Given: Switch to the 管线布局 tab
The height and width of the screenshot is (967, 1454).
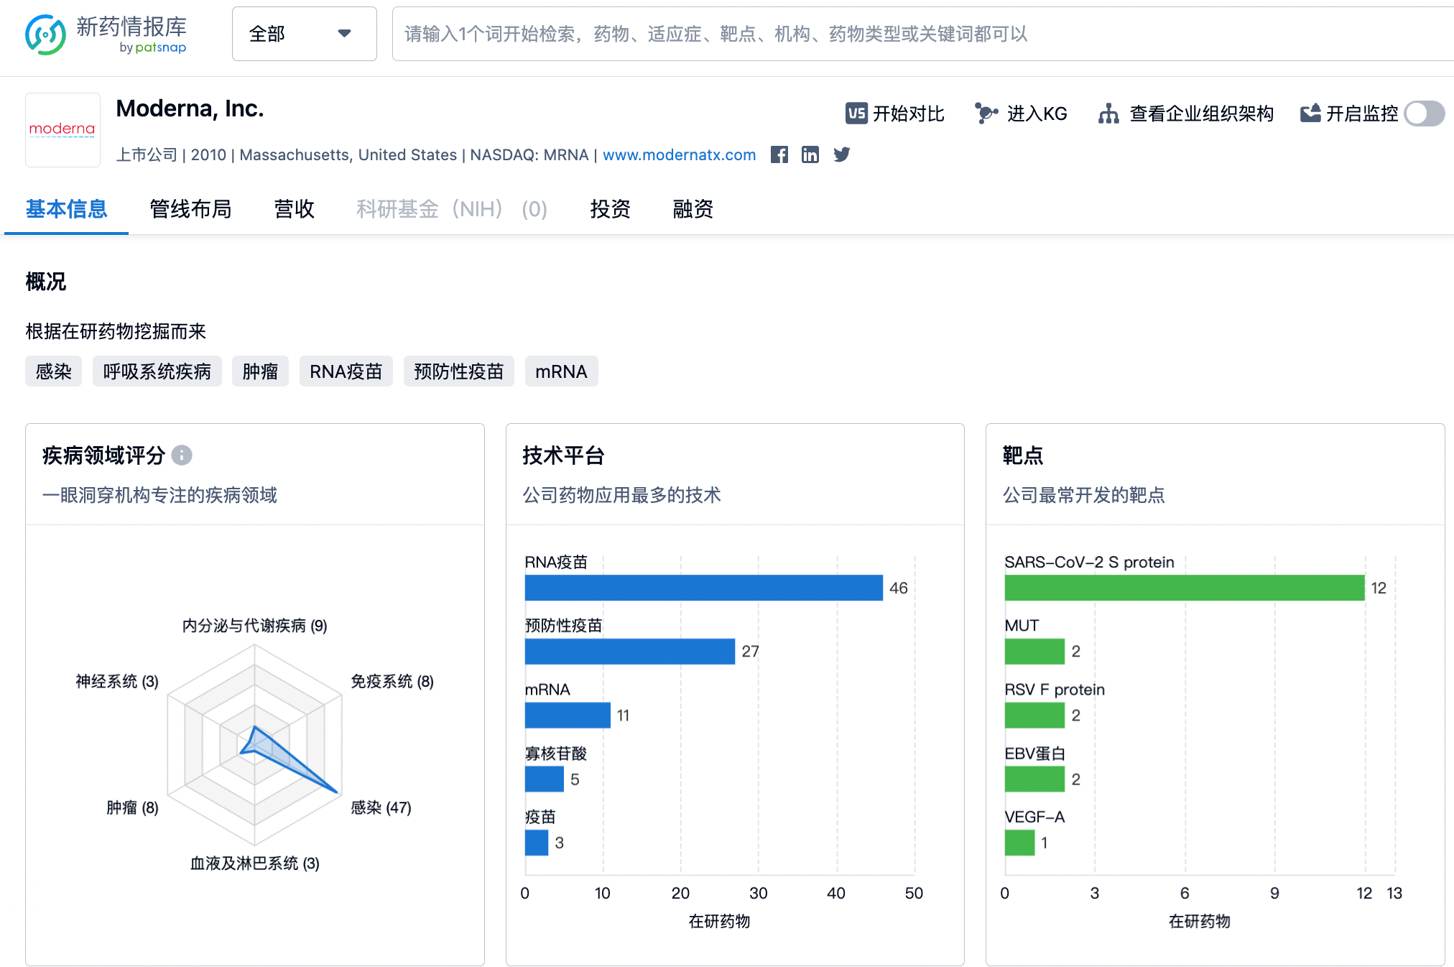Looking at the screenshot, I should 190,209.
